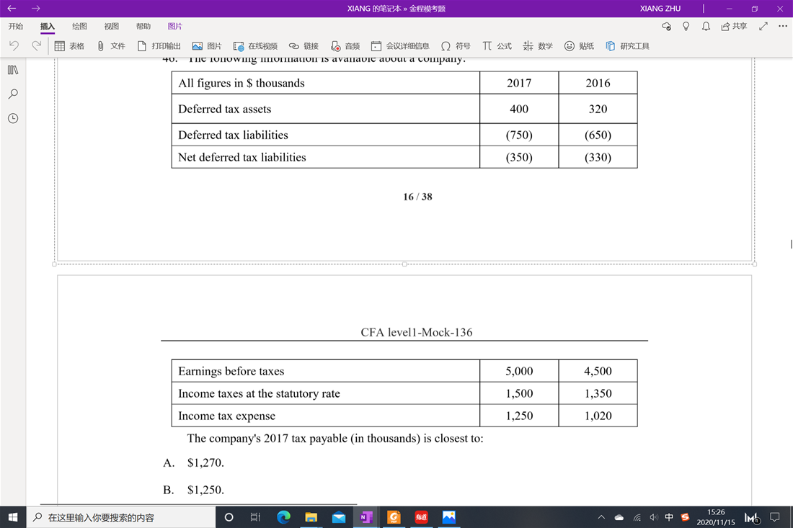Open the 图片 contextual tab
The width and height of the screenshot is (793, 528).
(x=174, y=27)
